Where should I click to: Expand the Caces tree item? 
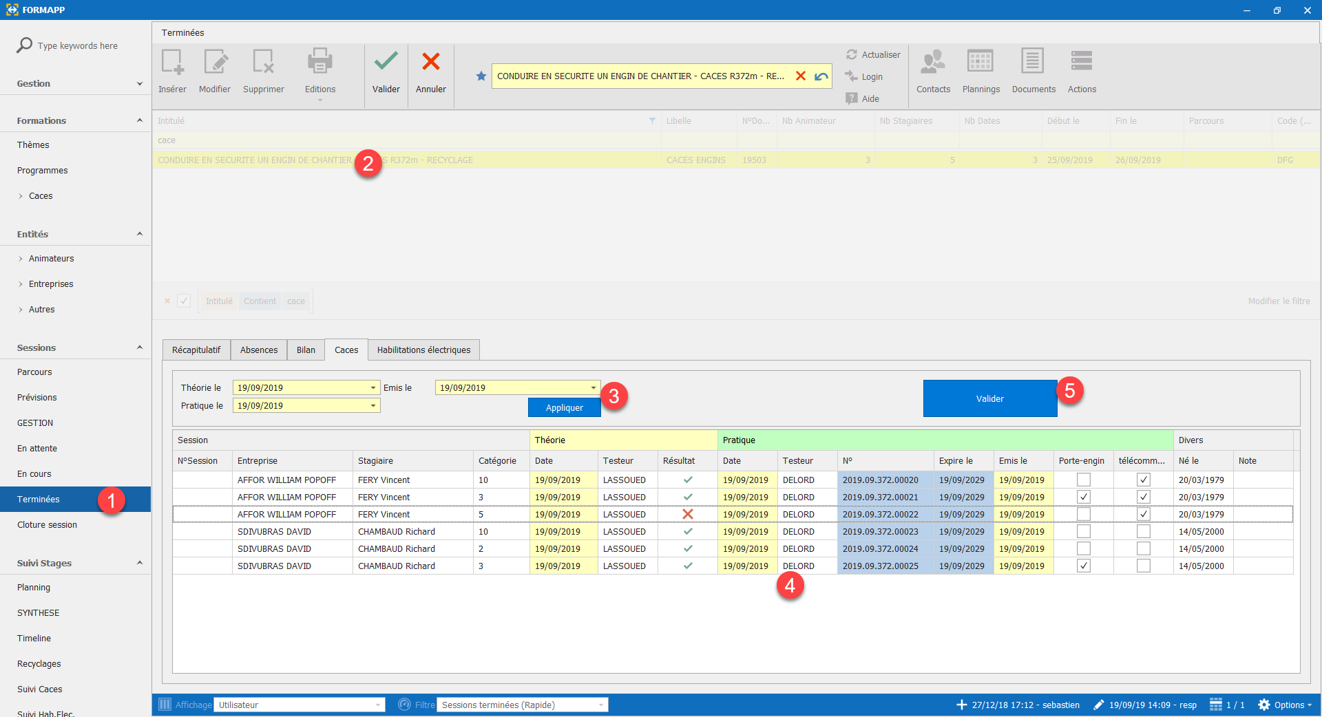coord(21,196)
